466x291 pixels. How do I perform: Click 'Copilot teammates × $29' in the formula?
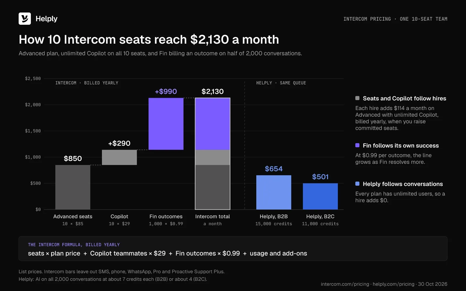128,253
